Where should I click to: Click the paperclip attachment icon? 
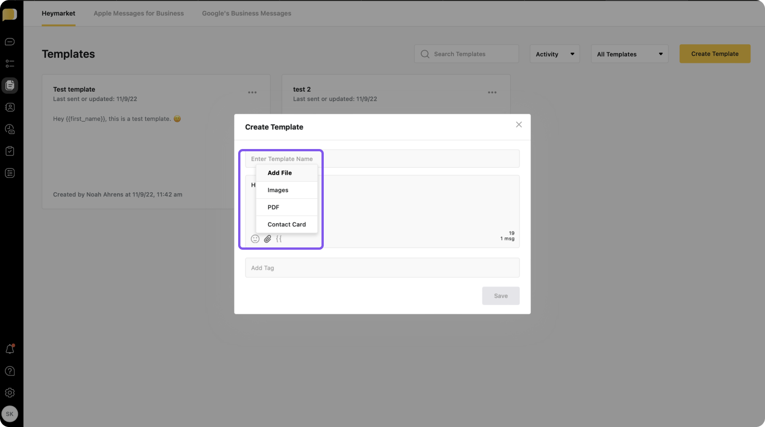click(267, 239)
